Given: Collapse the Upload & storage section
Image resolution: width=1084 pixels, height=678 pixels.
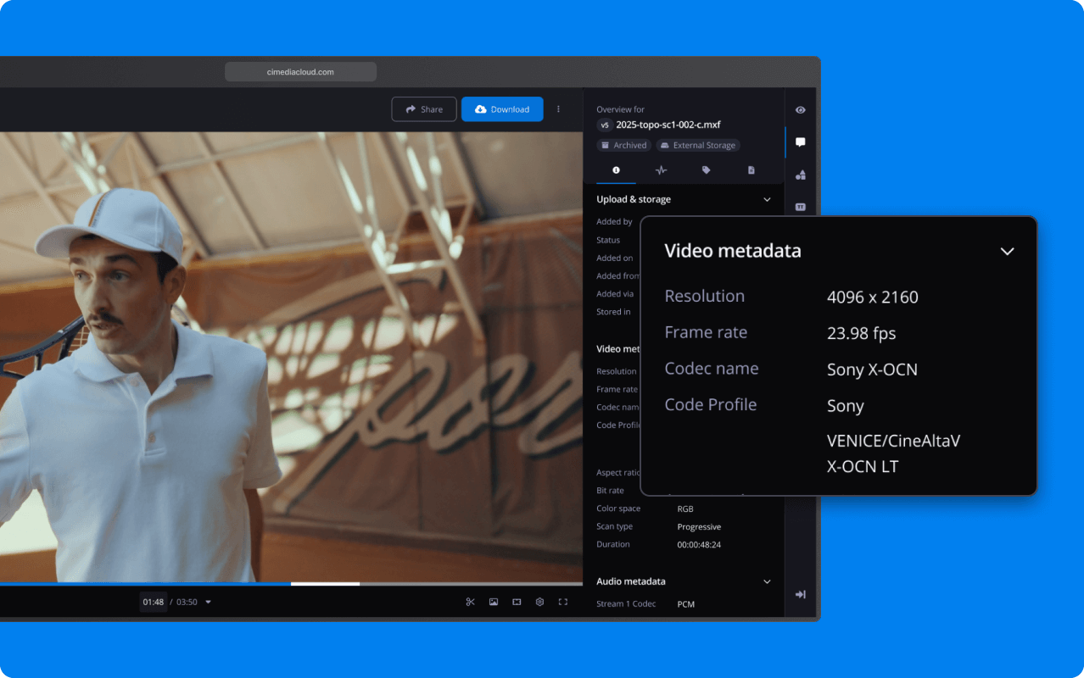Looking at the screenshot, I should 767,199.
